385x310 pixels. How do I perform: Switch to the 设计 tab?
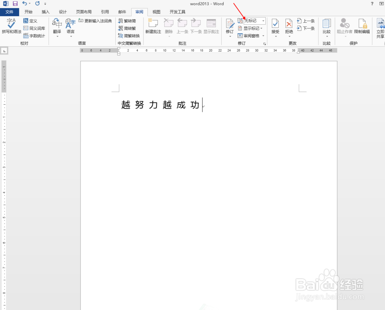[63, 12]
